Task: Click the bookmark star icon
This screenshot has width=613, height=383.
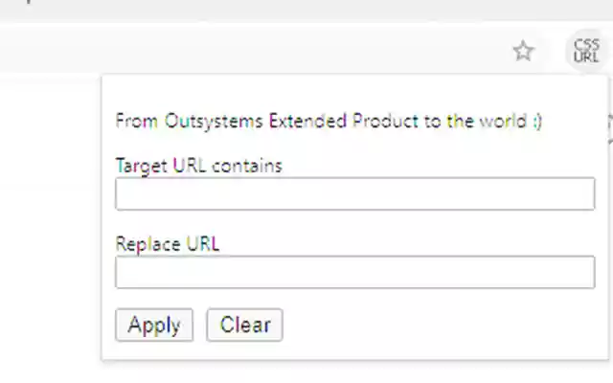Action: point(523,51)
